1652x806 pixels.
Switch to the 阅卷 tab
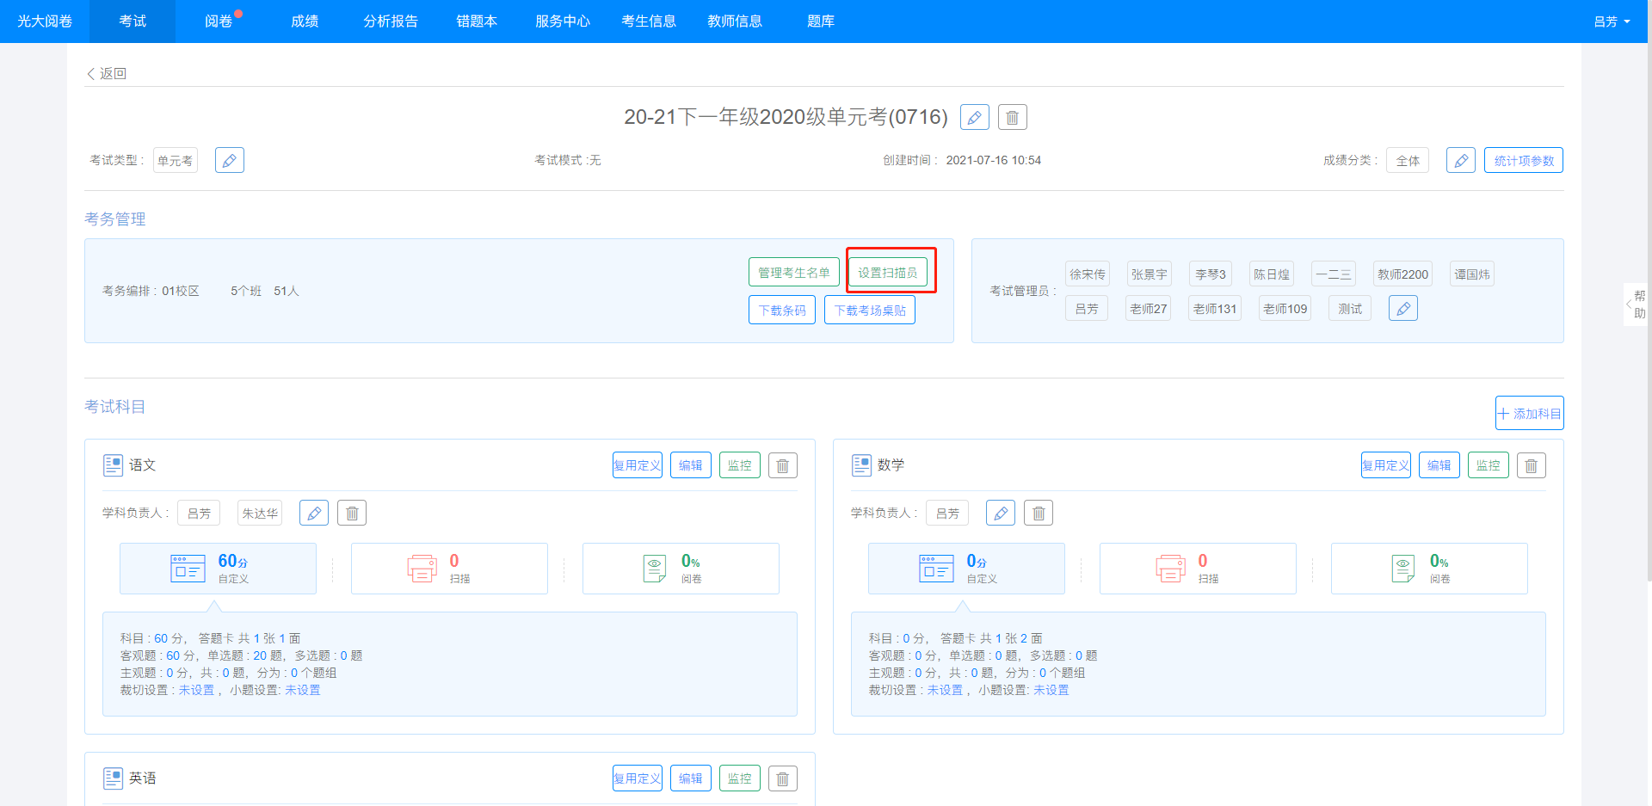click(x=219, y=22)
